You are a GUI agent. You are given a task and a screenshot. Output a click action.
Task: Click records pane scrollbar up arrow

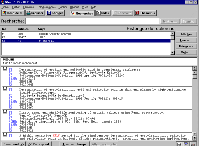pyautogui.click(x=194, y=73)
